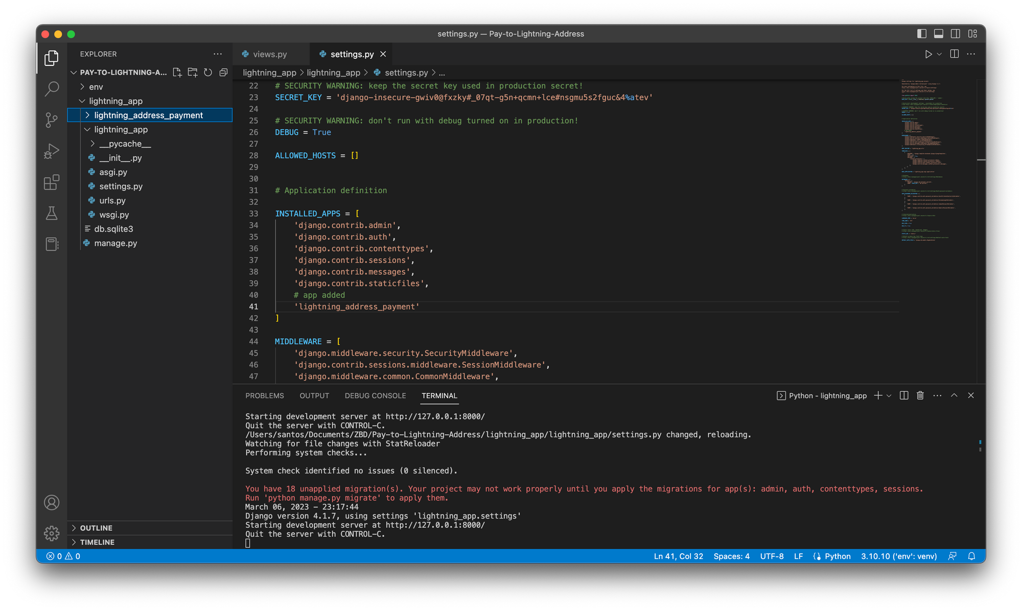The width and height of the screenshot is (1022, 611).
Task: Open the Run and Debug view
Action: 52,151
